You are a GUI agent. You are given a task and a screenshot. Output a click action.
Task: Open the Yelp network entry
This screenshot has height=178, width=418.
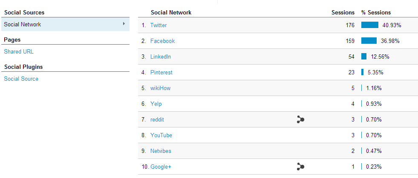[156, 104]
